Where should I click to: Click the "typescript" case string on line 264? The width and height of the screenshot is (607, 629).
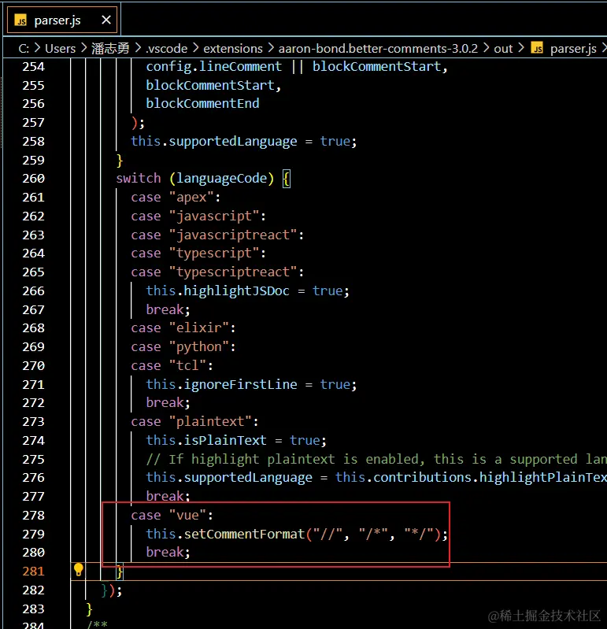(x=214, y=253)
